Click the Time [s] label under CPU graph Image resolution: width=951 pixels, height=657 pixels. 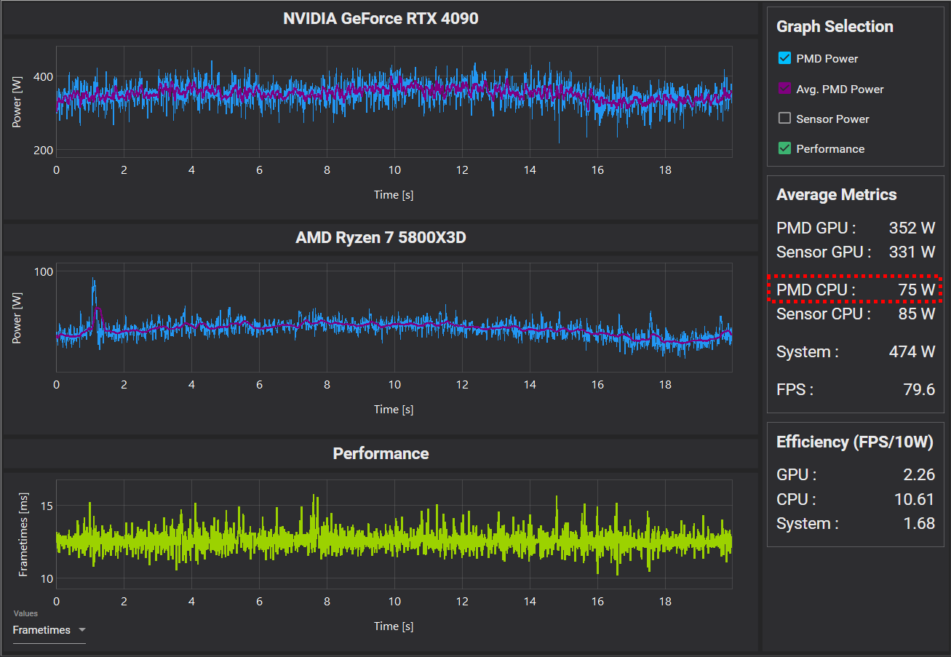click(394, 410)
